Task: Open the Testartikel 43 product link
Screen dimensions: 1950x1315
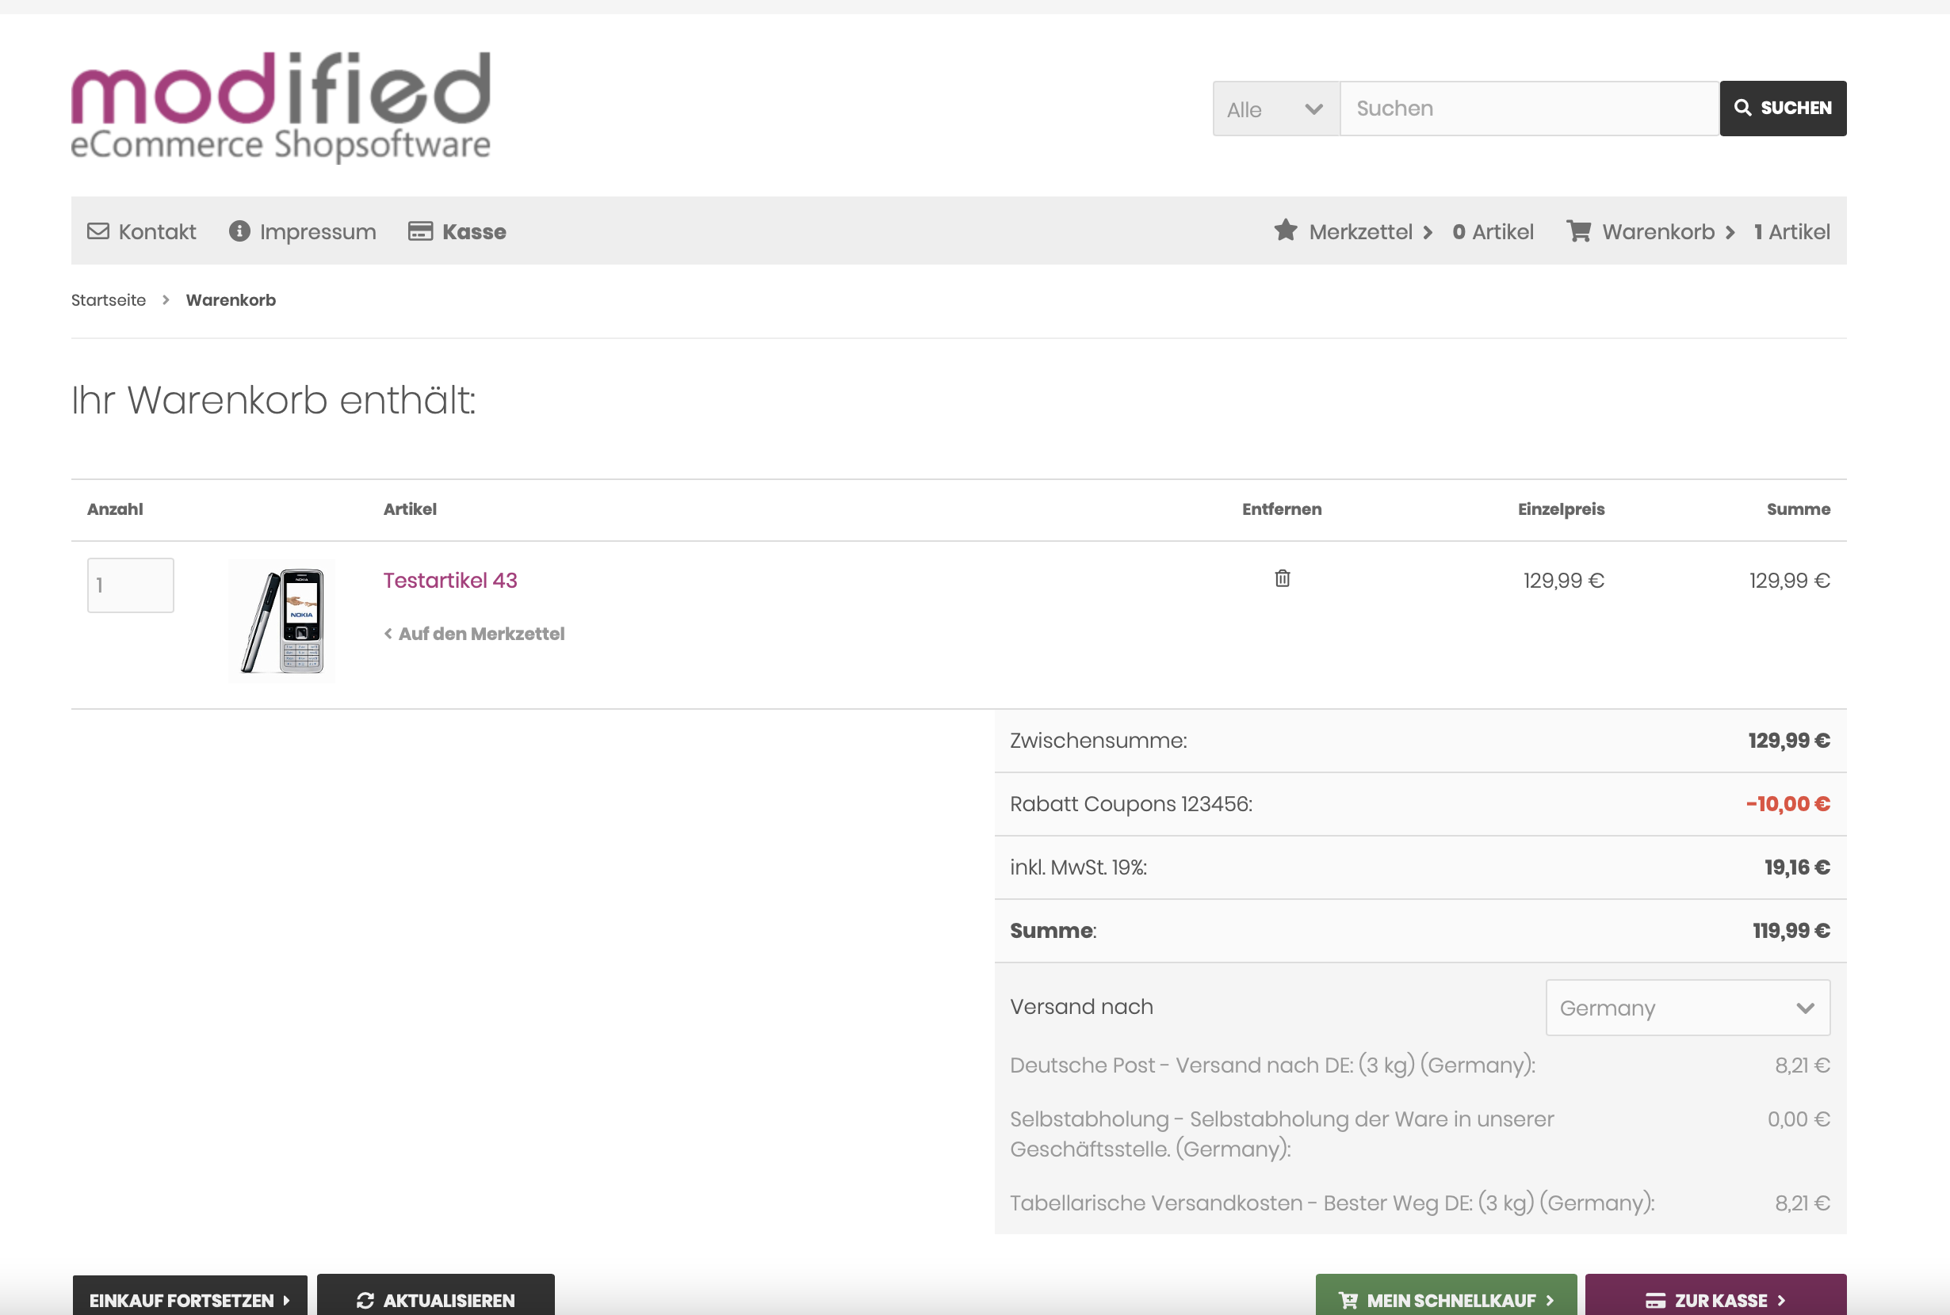Action: (449, 581)
